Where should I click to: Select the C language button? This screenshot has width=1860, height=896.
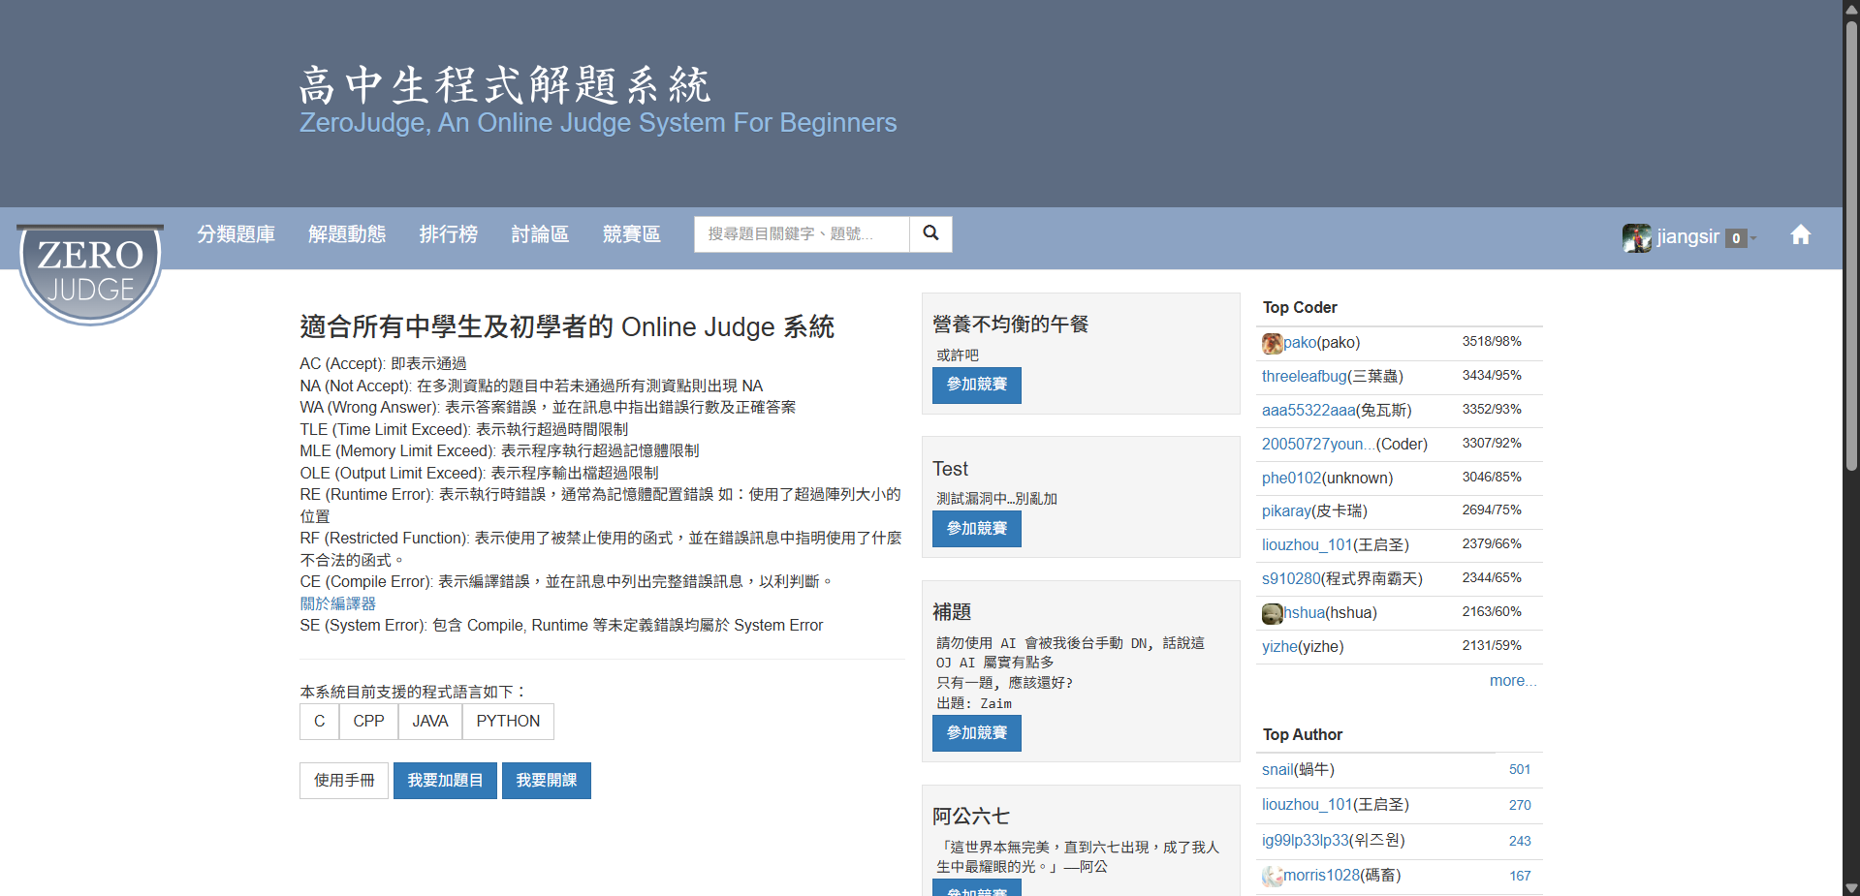(x=320, y=722)
